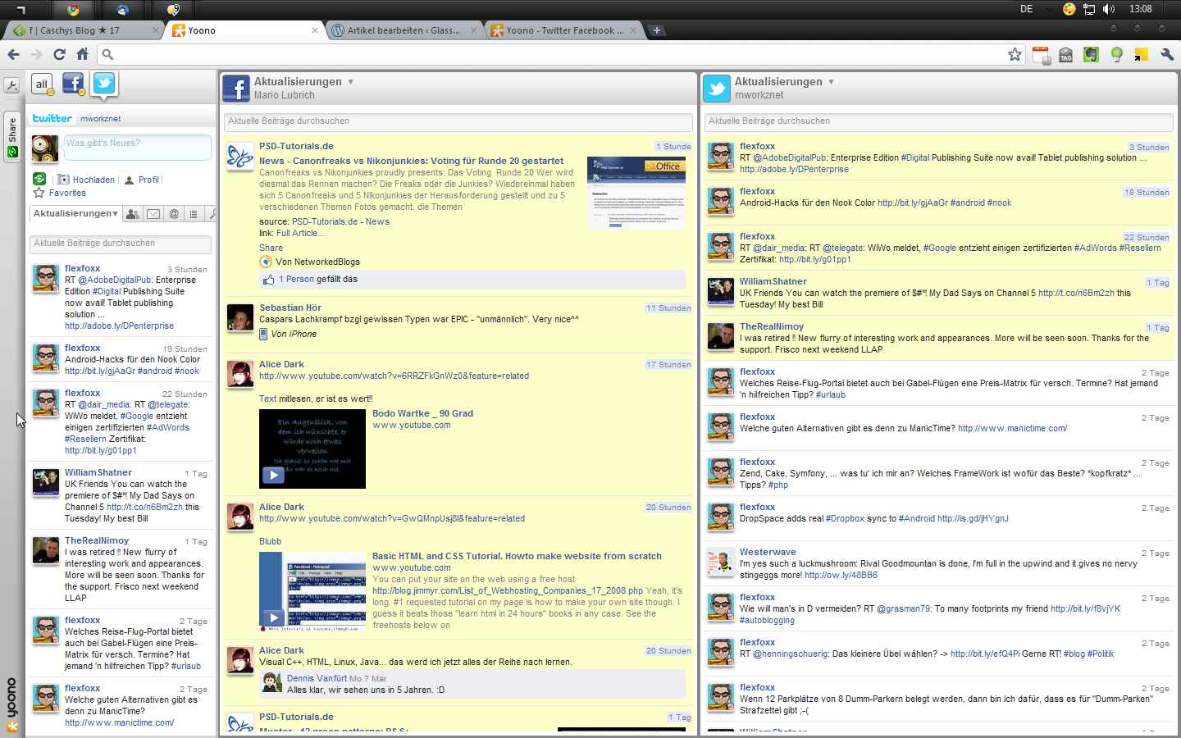Click the Hochladen link in the Twitter sidebar

click(x=93, y=180)
